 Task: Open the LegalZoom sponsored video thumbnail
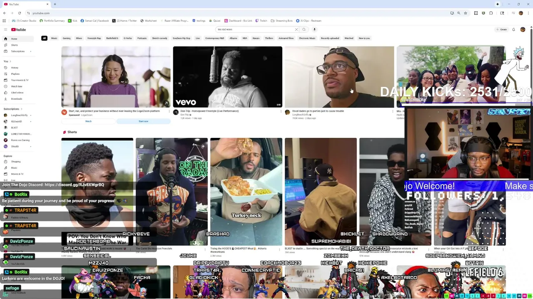pos(116,77)
